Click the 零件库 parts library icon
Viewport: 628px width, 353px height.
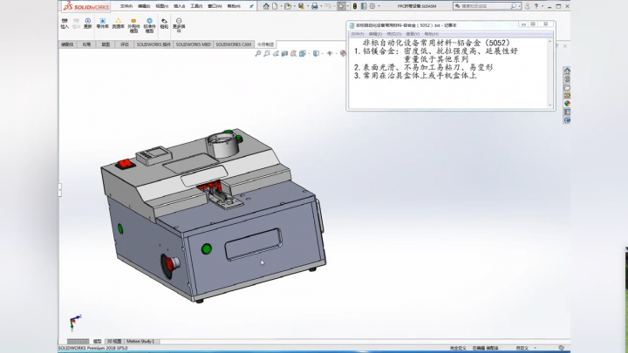click(x=103, y=24)
